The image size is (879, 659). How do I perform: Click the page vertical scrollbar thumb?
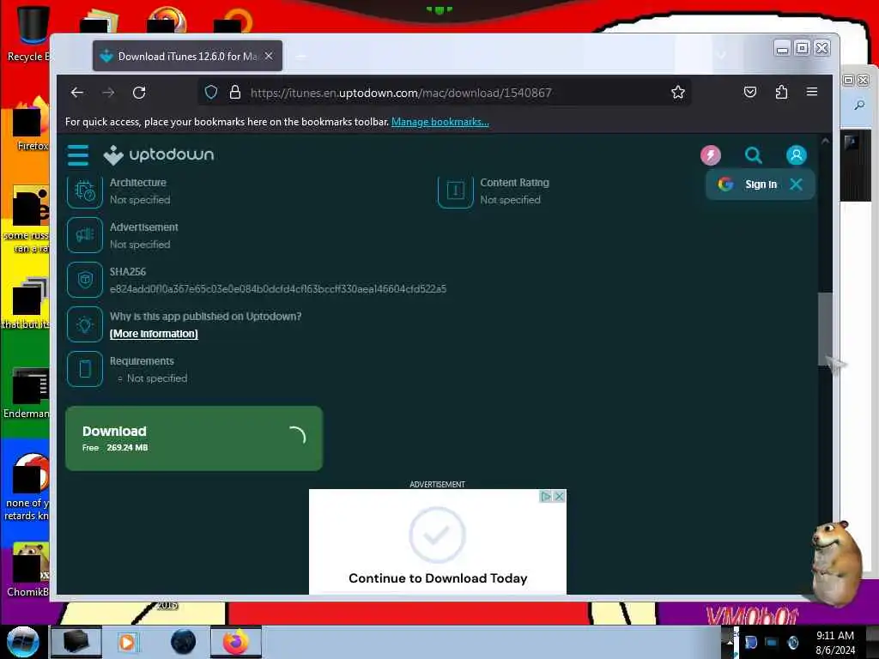pos(825,329)
